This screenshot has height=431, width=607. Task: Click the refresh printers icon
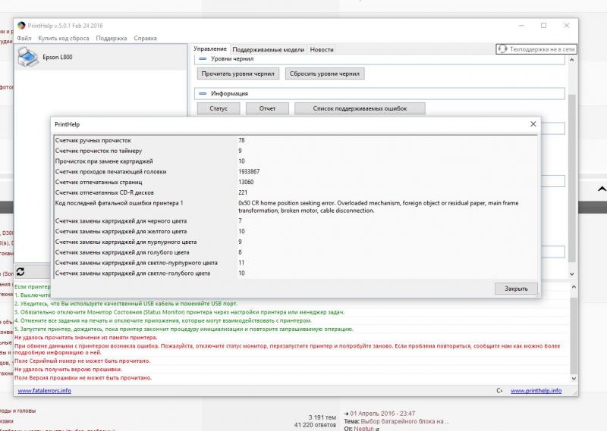point(20,272)
